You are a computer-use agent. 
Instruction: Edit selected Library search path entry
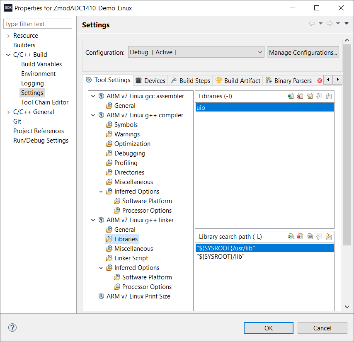[310, 237]
